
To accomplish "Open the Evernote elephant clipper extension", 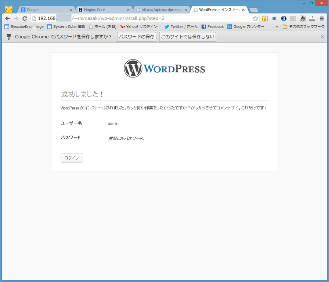I will coord(303,18).
